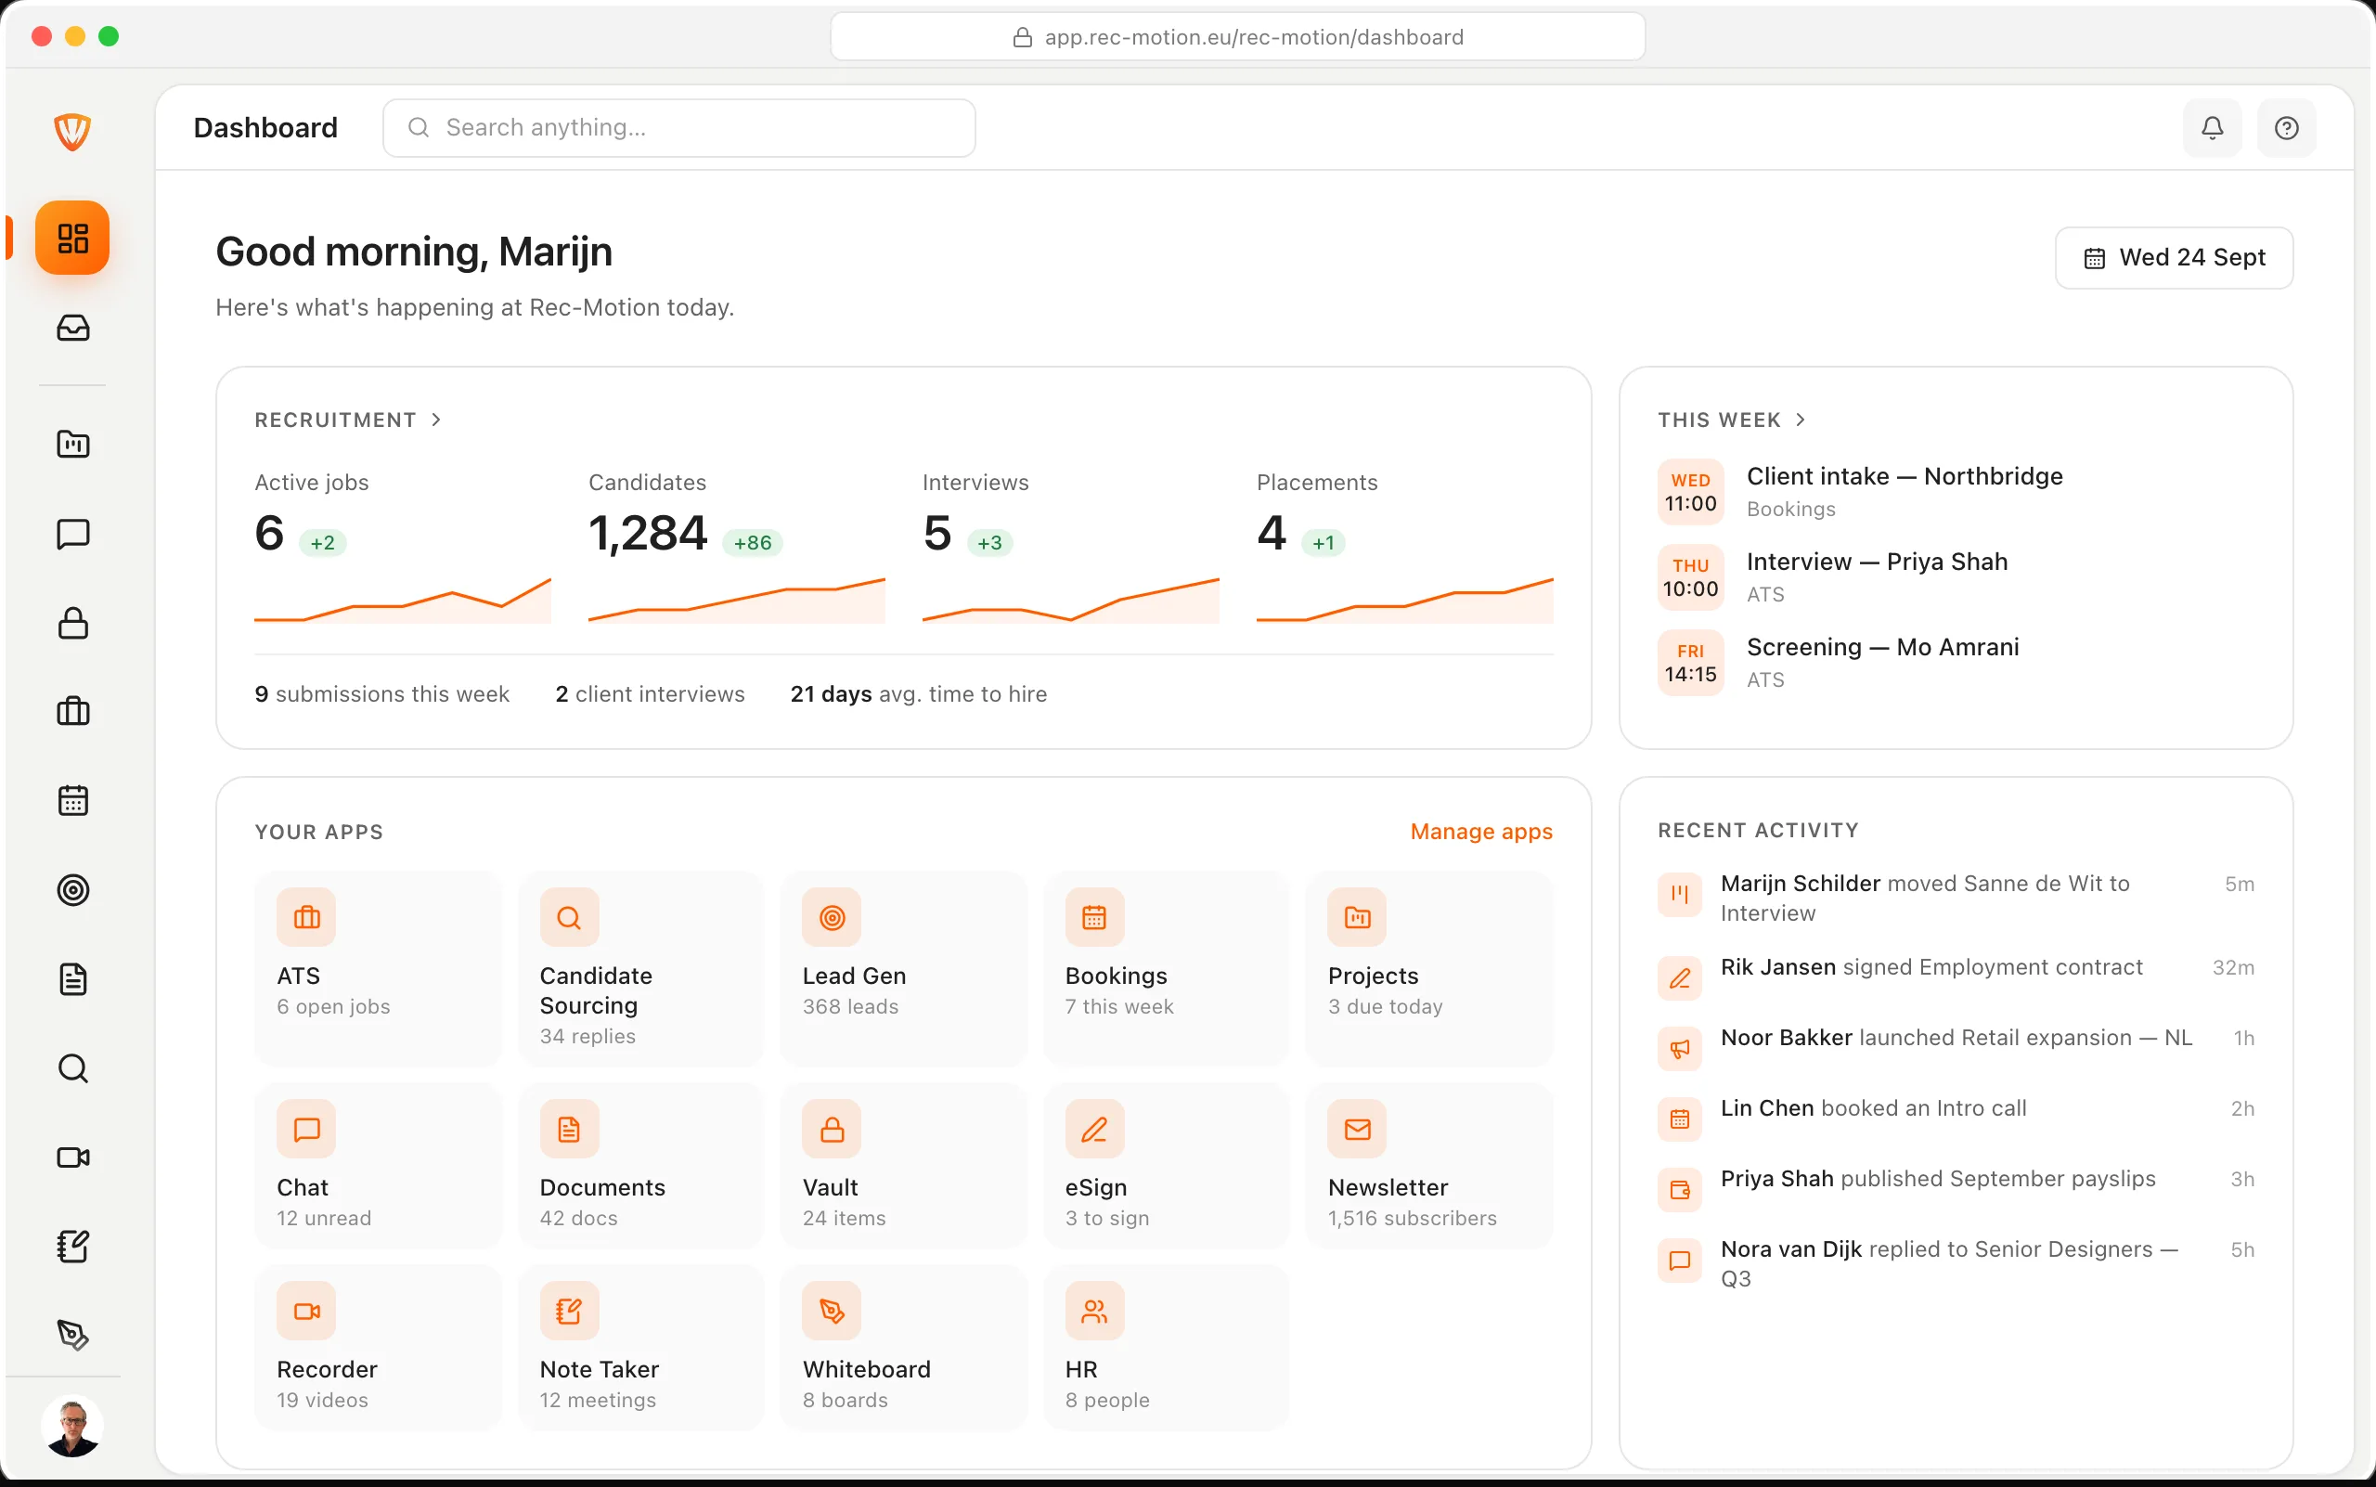Open the Bookings calendar icon in sidebar

(x=72, y=800)
